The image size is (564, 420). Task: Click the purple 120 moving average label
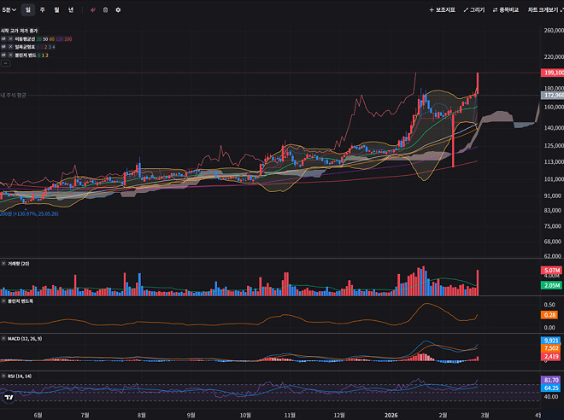59,39
